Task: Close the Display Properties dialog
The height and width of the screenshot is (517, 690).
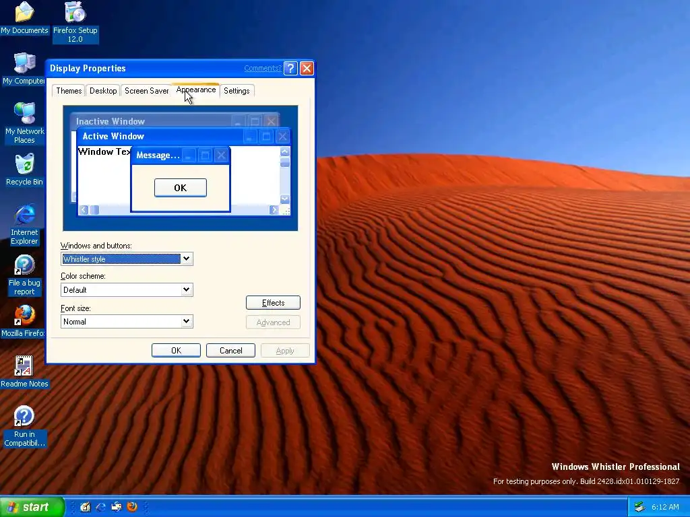Action: (x=307, y=68)
